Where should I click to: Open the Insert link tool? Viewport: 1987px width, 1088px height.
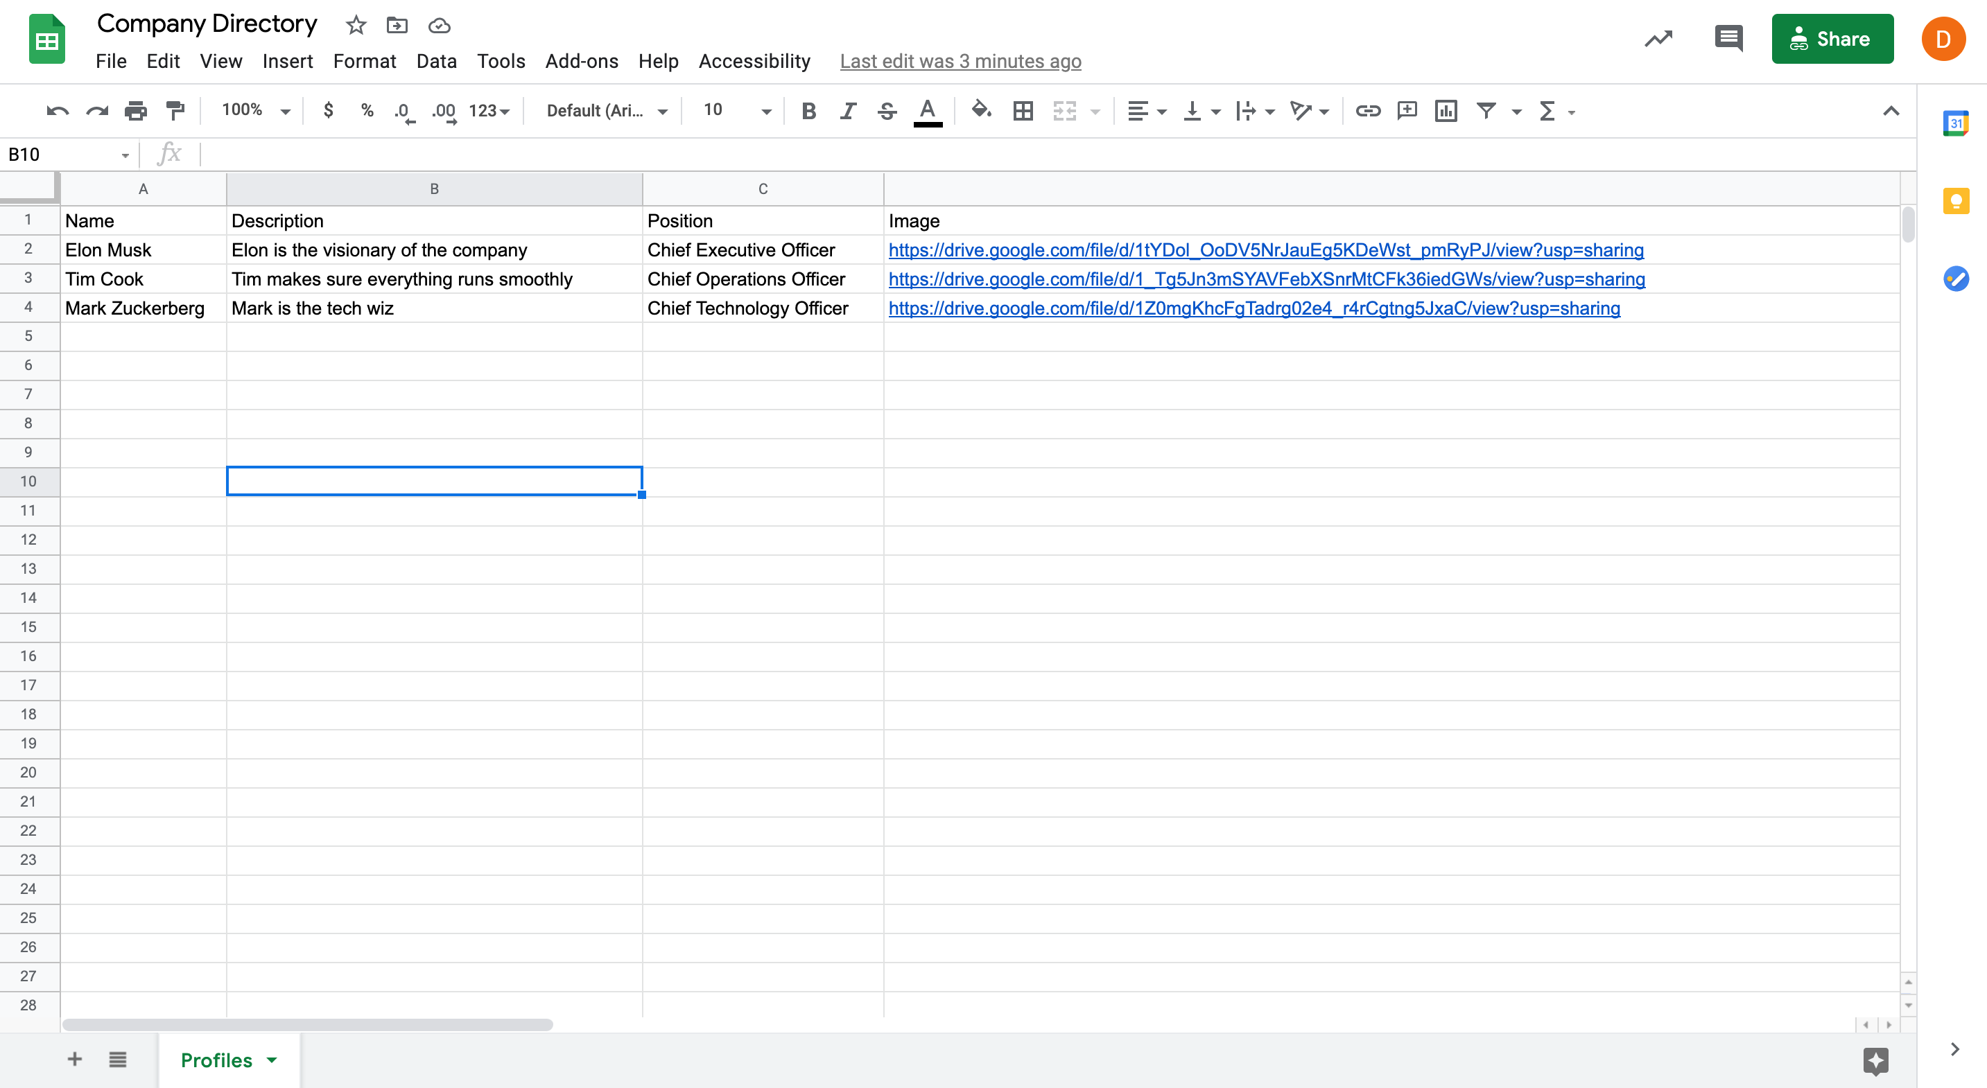tap(1369, 111)
